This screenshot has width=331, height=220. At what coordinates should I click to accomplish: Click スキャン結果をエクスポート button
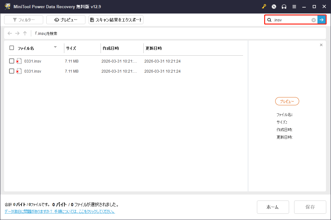[x=116, y=20]
